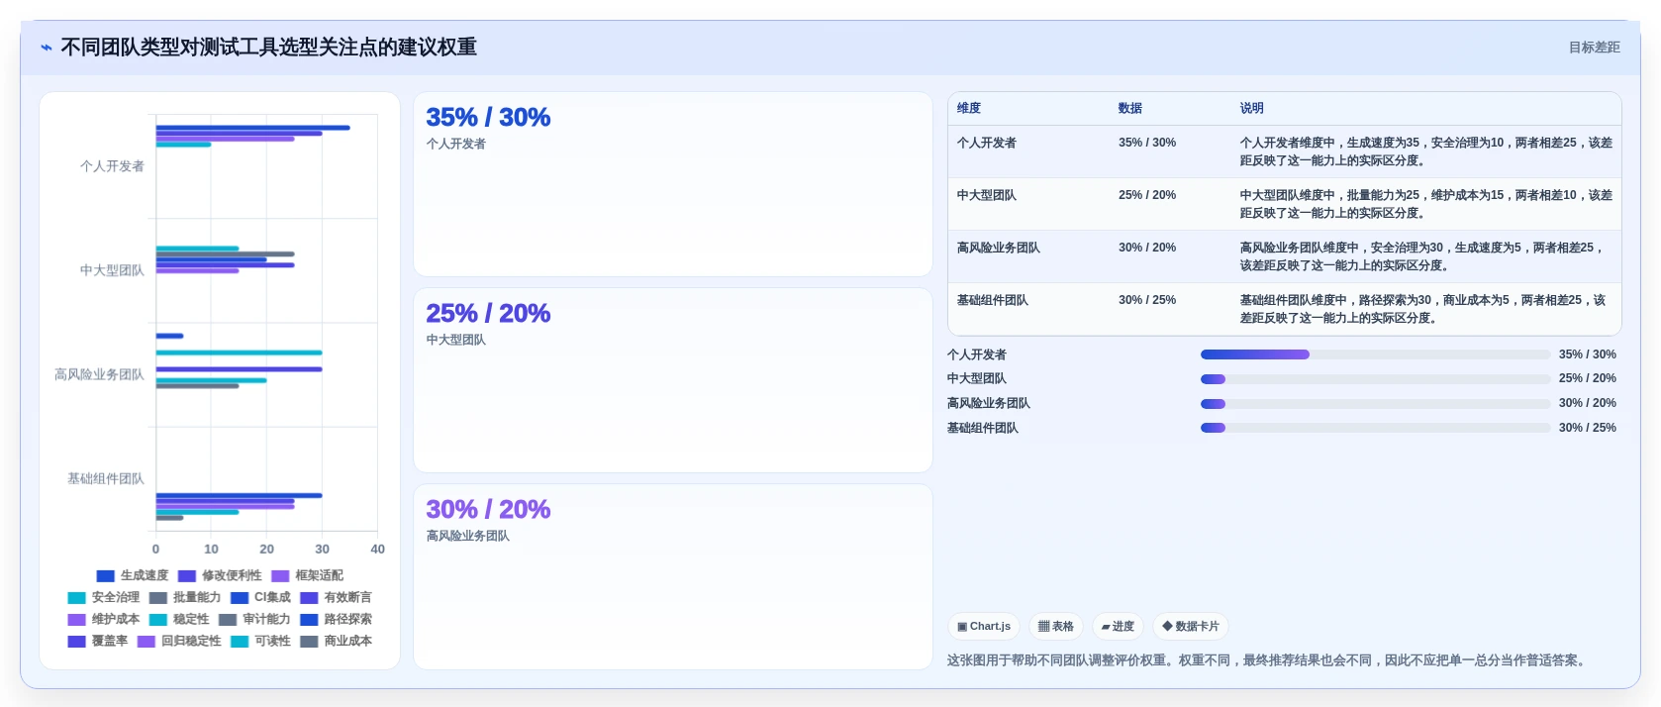
Task: Click the spark icon beside the page title
Action: tap(46, 48)
